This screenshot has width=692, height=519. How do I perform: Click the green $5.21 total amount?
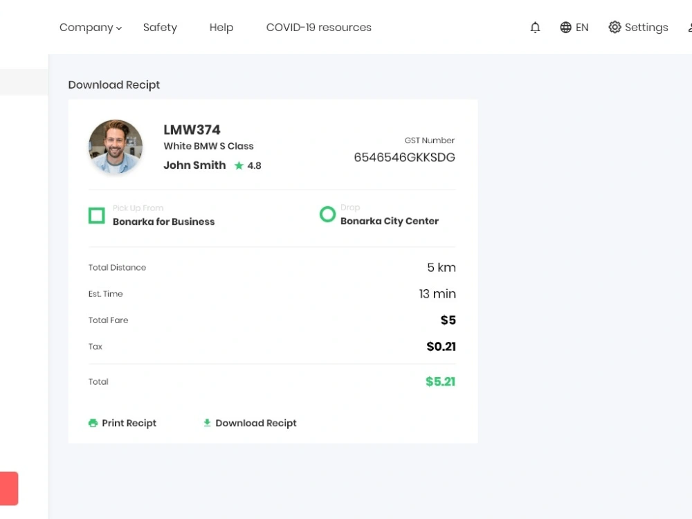pos(440,381)
